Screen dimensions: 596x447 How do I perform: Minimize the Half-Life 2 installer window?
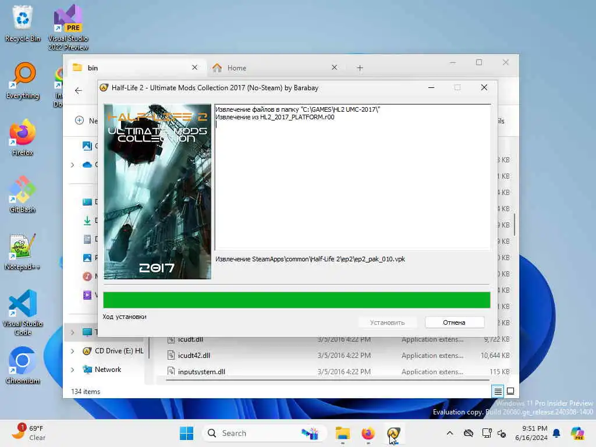tap(431, 87)
